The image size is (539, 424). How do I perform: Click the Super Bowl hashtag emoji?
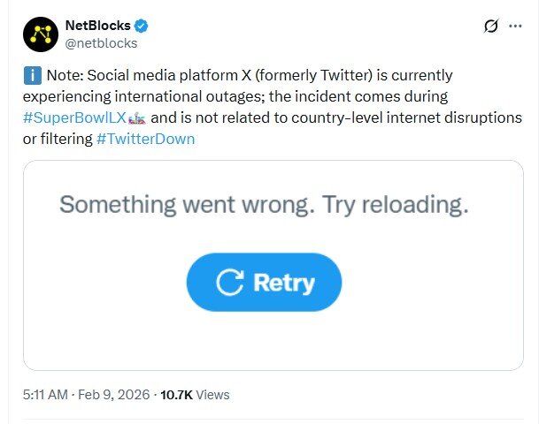click(137, 117)
